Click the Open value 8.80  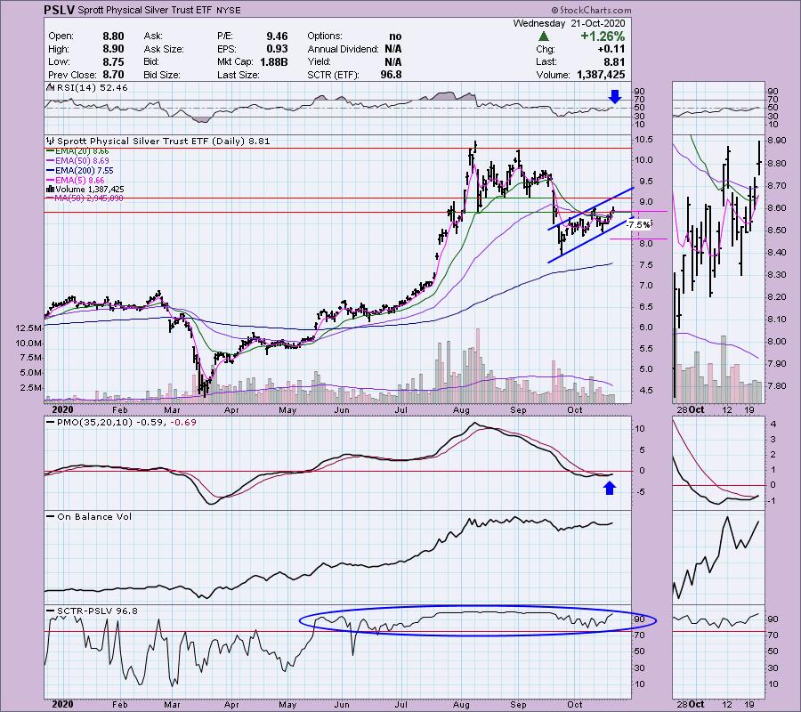click(113, 36)
